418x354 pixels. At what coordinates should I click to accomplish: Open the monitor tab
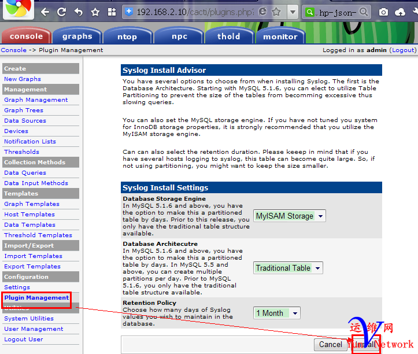coord(280,36)
